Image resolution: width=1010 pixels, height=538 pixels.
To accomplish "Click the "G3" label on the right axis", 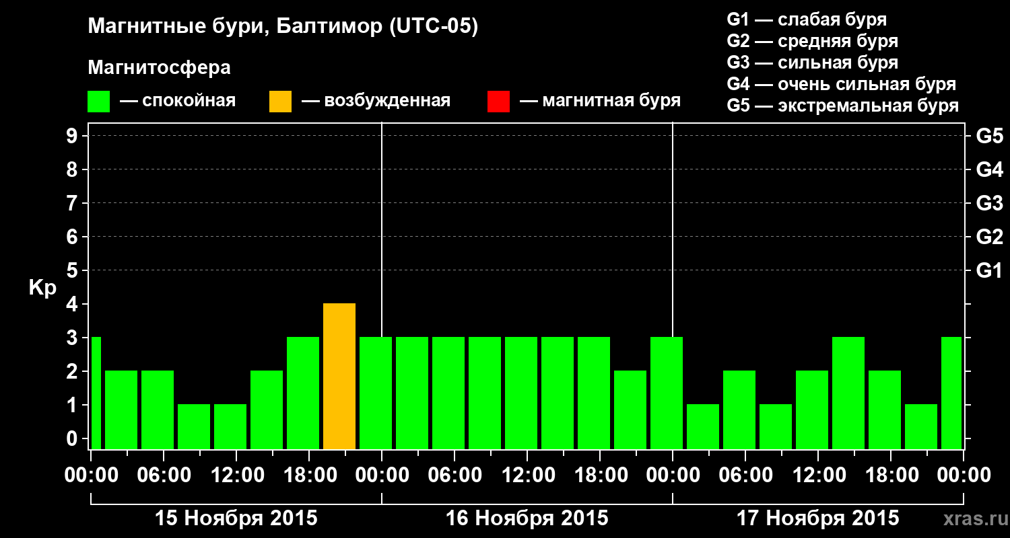I will [989, 203].
